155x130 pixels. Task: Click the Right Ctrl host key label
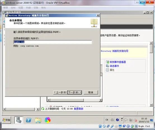(144, 126)
